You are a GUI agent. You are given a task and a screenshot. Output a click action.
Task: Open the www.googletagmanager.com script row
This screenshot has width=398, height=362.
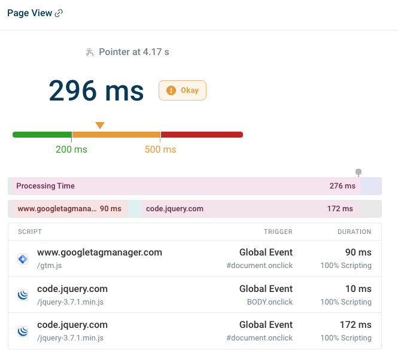click(x=99, y=253)
